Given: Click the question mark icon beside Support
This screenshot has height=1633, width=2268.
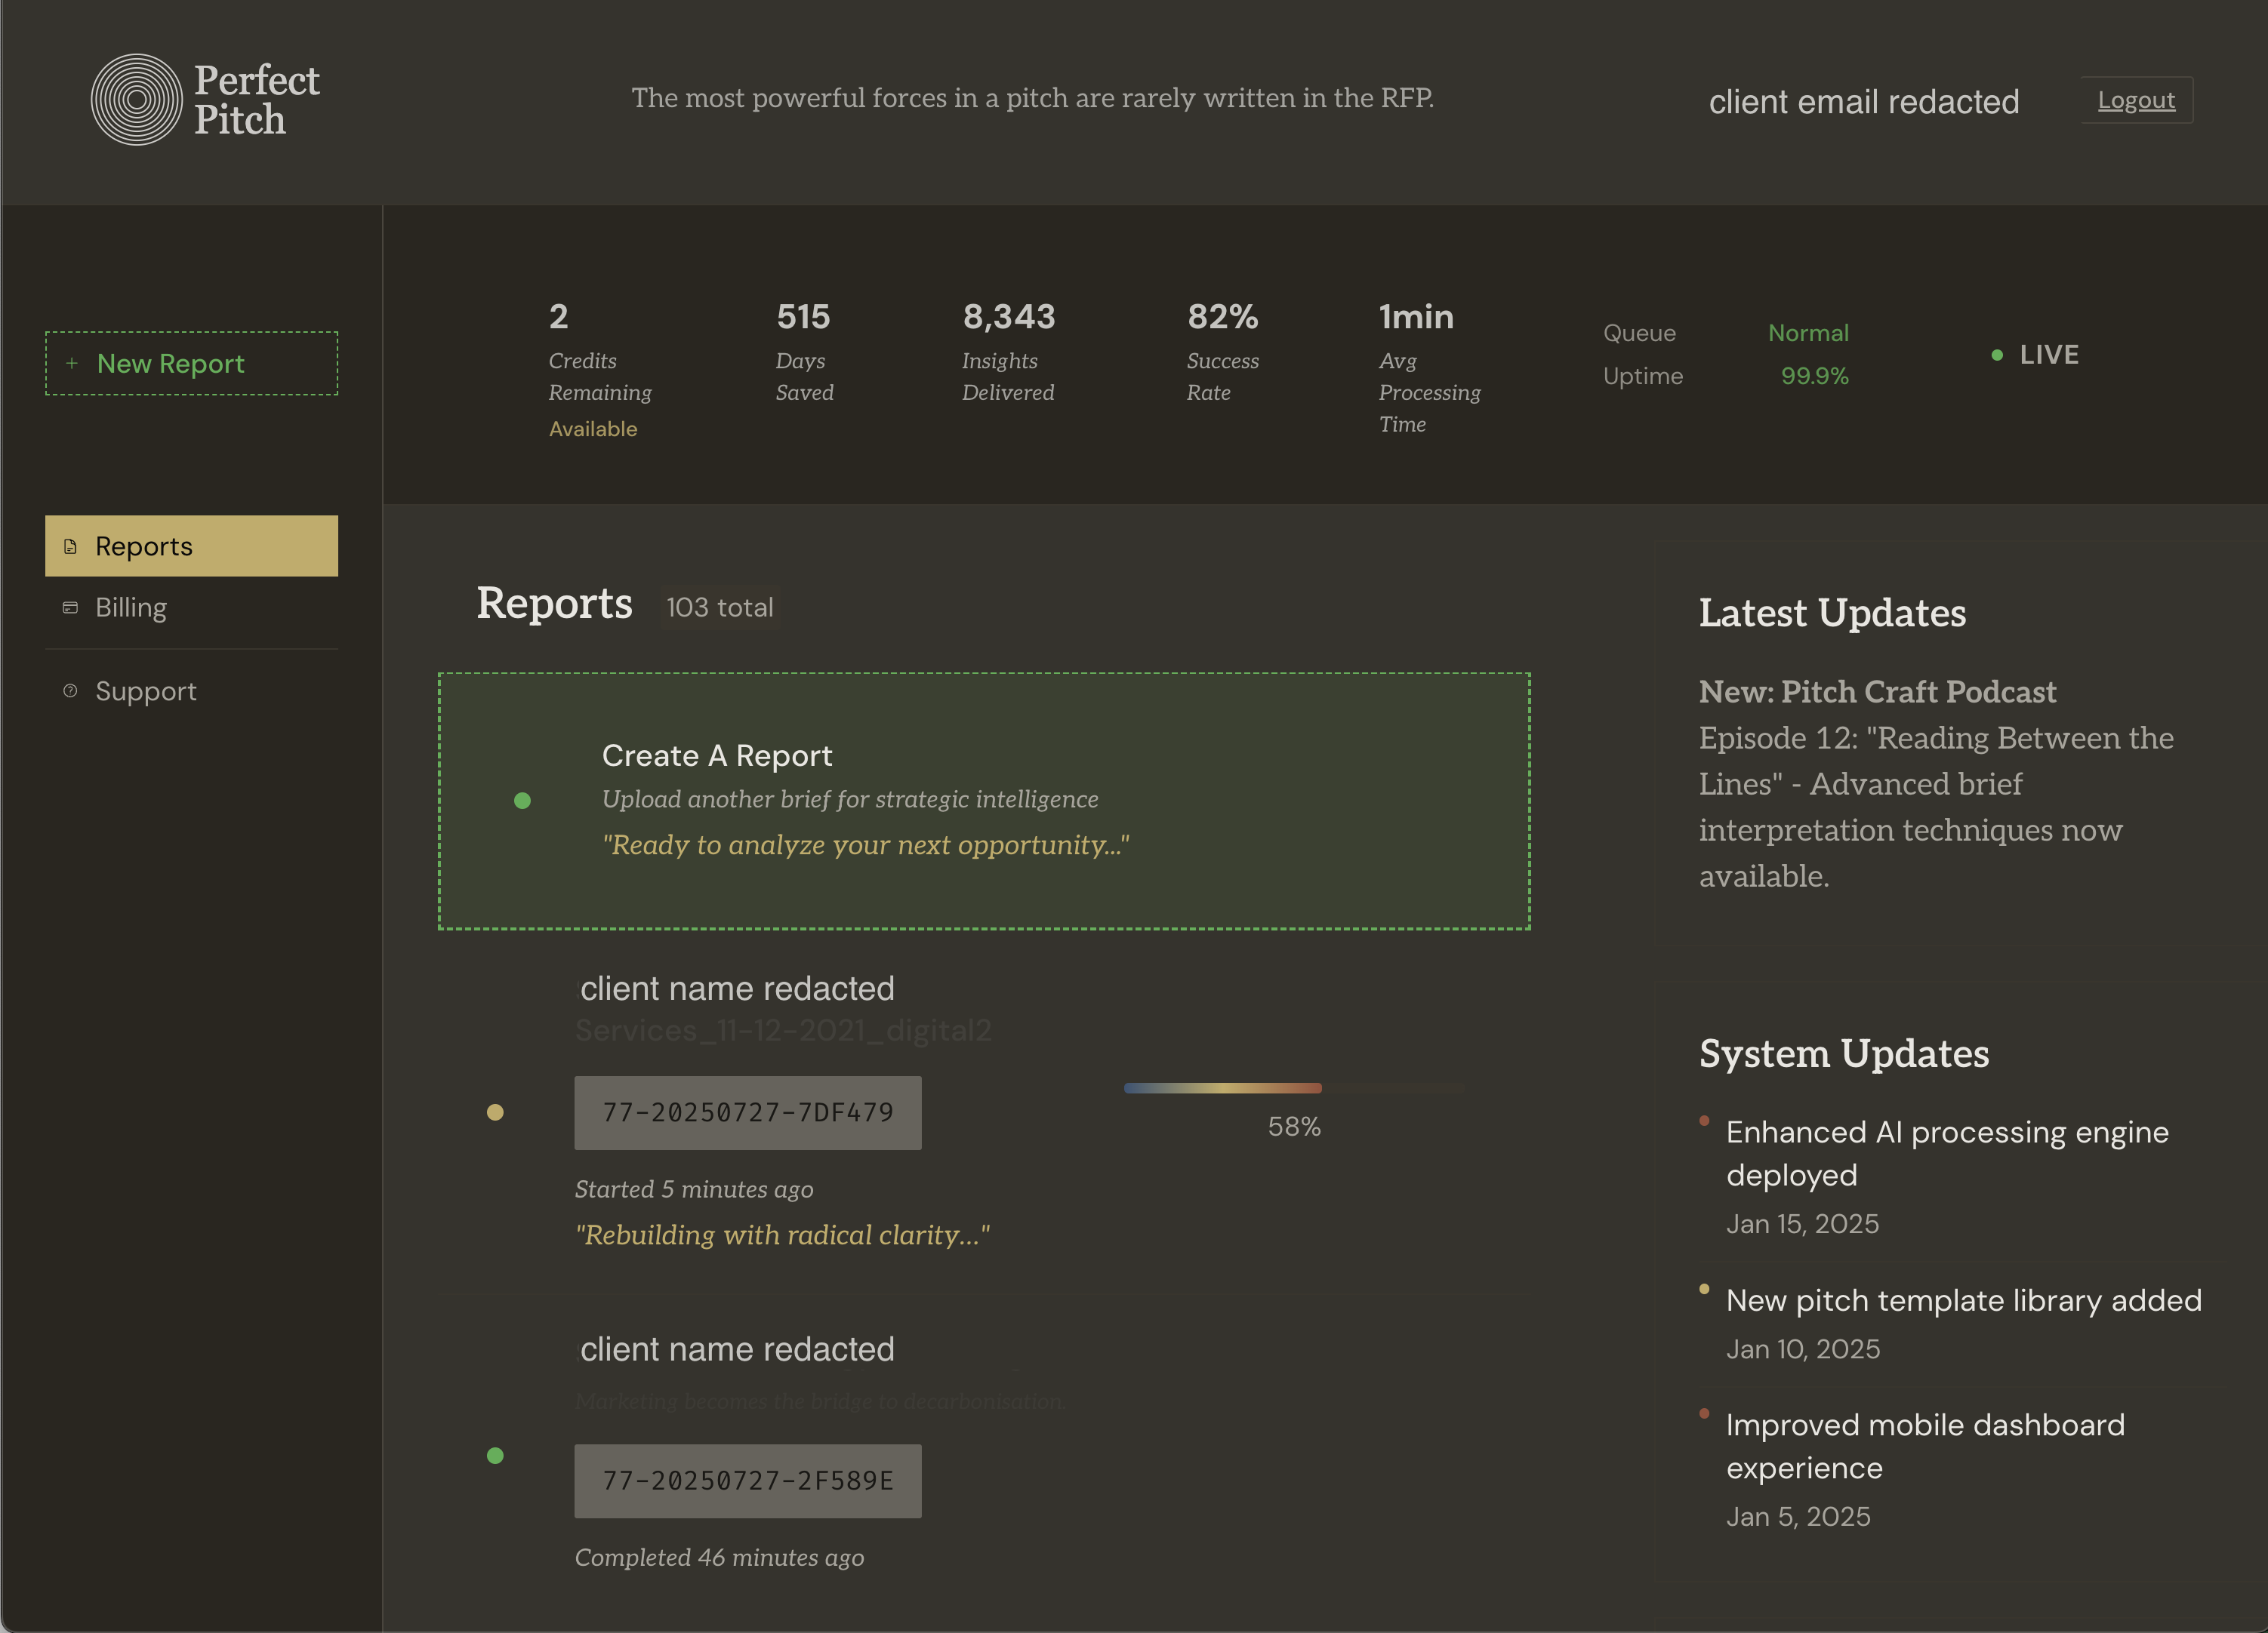Looking at the screenshot, I should pyautogui.click(x=69, y=690).
